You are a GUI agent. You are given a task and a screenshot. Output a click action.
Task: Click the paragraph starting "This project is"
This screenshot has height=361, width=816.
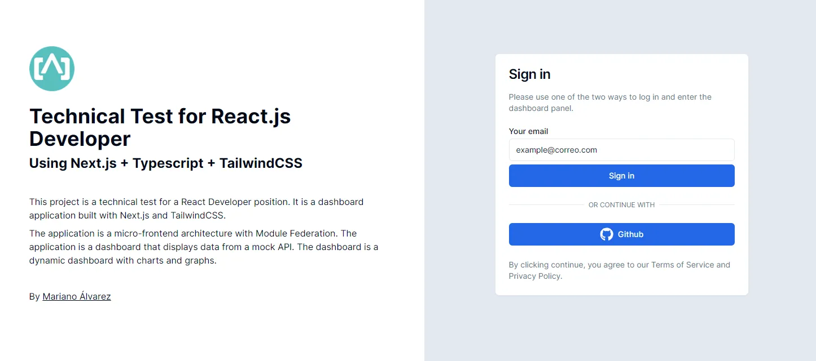[196, 208]
